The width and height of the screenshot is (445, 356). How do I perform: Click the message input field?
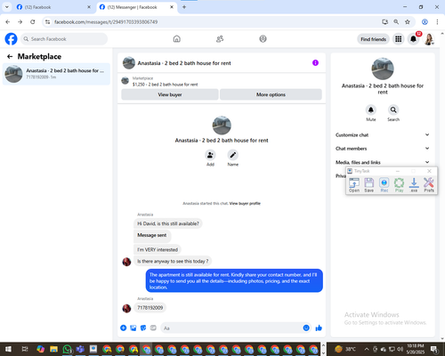point(231,328)
